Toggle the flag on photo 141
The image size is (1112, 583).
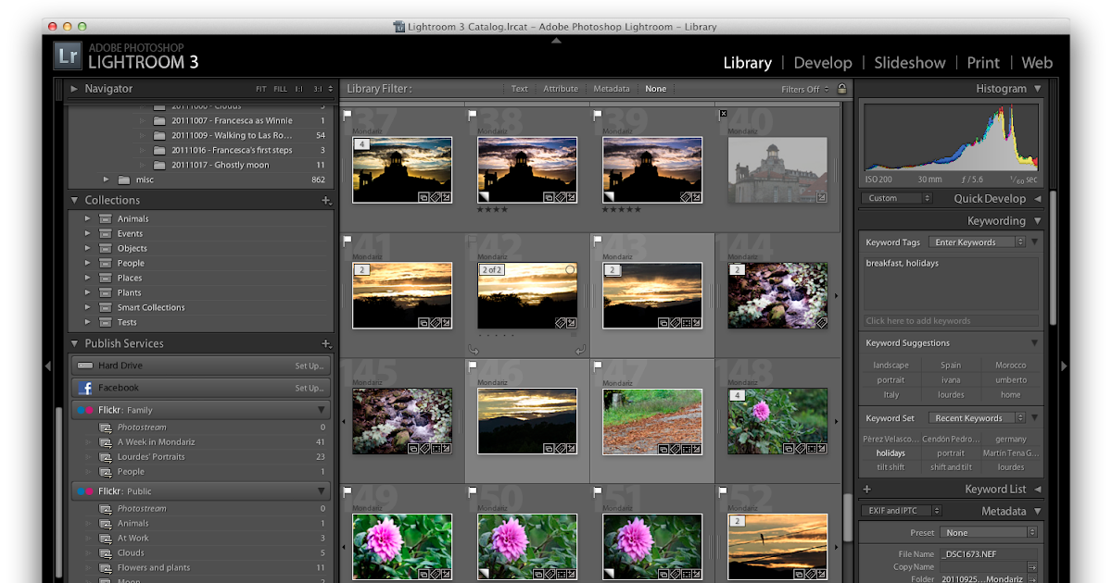[x=348, y=241]
